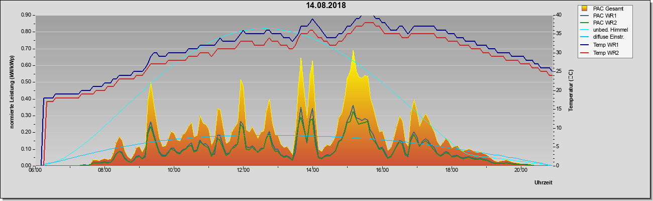This screenshot has width=653, height=201.
Task: Click the 0.50 value on left axis
Action: click(x=26, y=82)
